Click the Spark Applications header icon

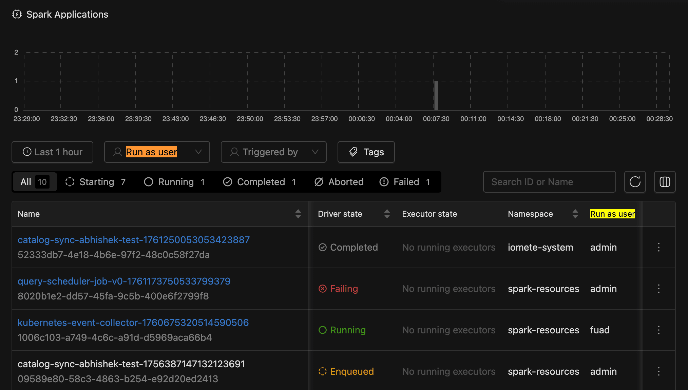pyautogui.click(x=17, y=14)
